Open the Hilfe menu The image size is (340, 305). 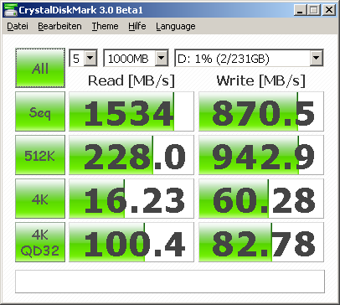click(x=137, y=26)
